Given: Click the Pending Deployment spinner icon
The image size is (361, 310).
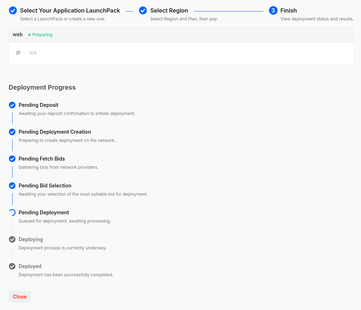Looking at the screenshot, I should (12, 213).
